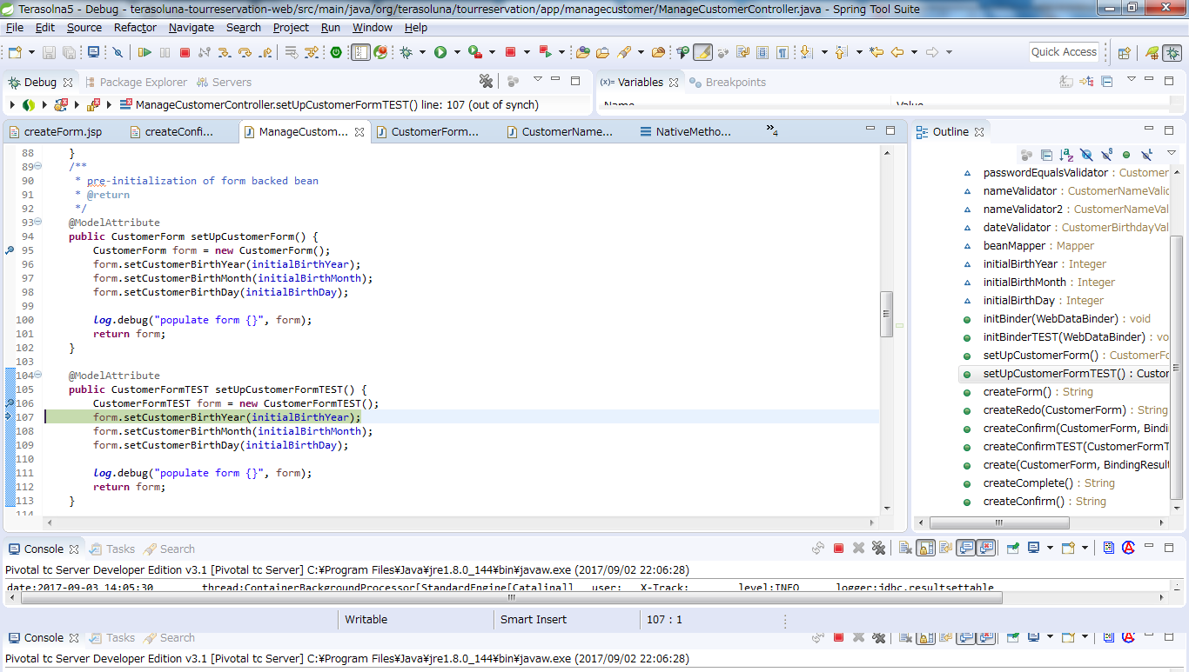The image size is (1189, 672).
Task: Toggle Mark Occurrences highlighter button
Action: point(703,52)
